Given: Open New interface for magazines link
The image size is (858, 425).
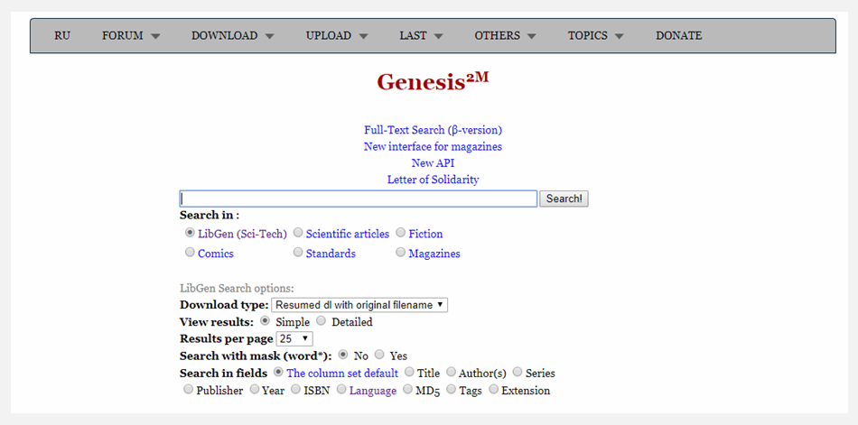Looking at the screenshot, I should 433,146.
